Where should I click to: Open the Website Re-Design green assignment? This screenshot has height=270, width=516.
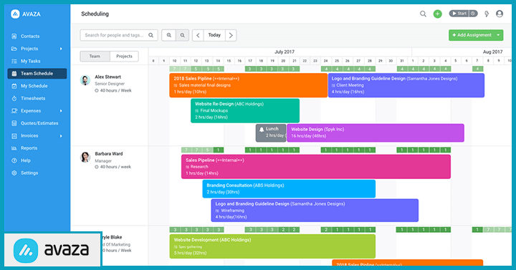click(245, 111)
